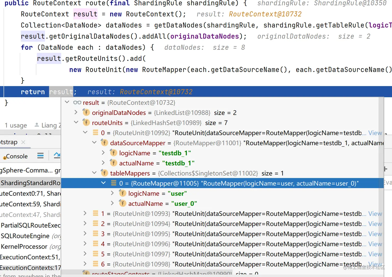Viewport: 392px width, 277px height.
Task: Expand actualName "testdb_1" field
Action: coord(103,163)
